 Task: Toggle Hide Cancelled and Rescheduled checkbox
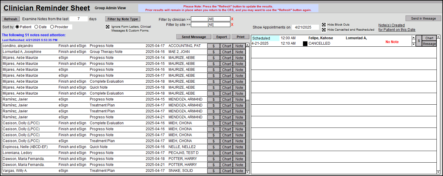coord(324,30)
